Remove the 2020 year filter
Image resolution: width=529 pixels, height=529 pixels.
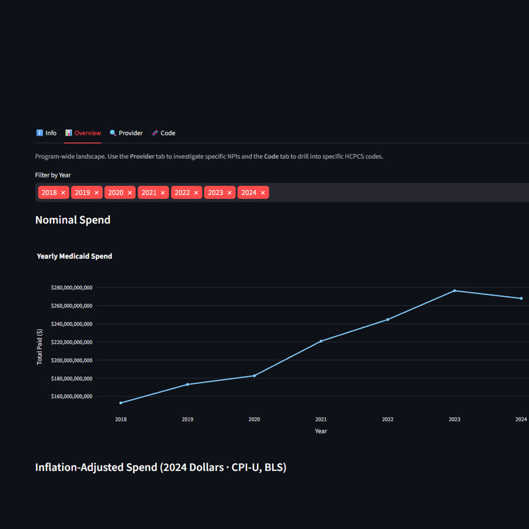(x=130, y=193)
